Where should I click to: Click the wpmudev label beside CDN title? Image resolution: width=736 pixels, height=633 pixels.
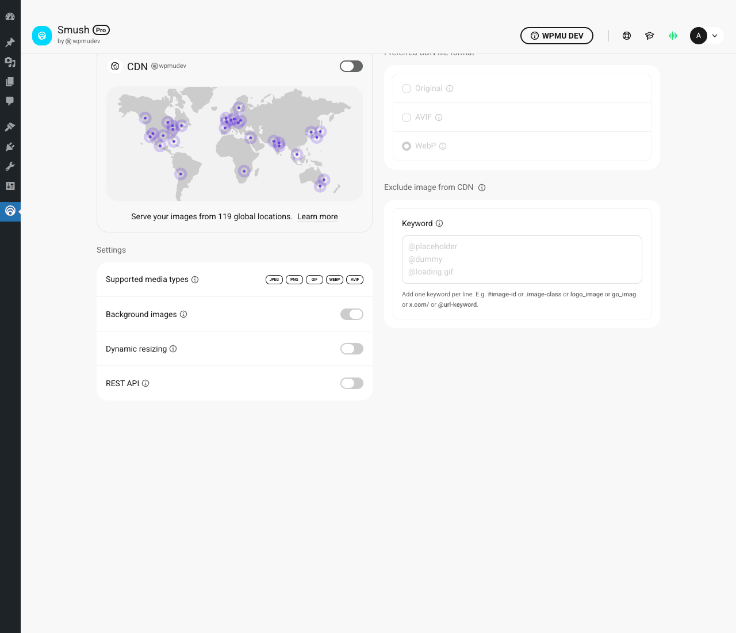point(169,66)
